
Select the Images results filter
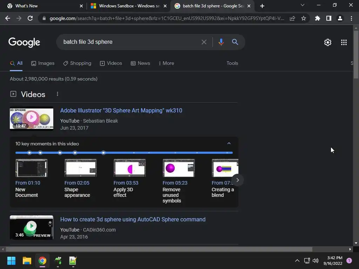[43, 63]
